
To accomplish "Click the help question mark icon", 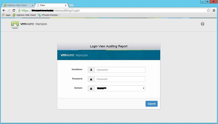I will coord(203,24).
